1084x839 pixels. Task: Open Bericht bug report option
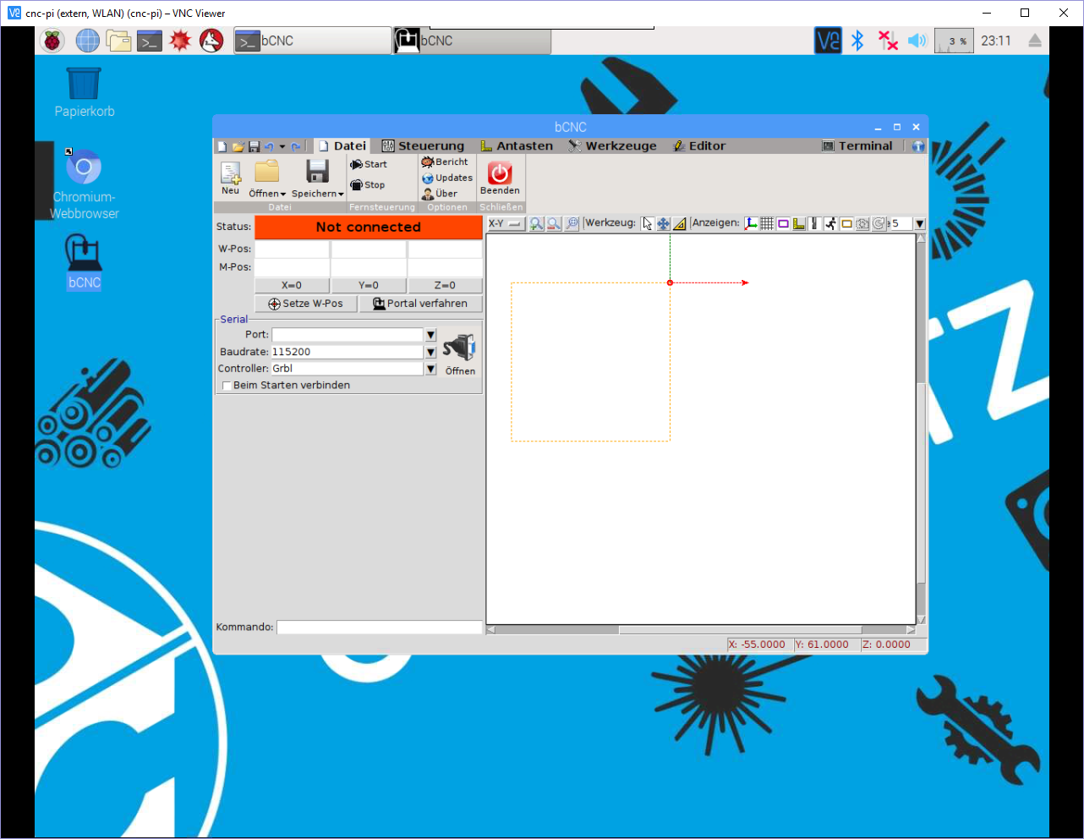point(445,162)
